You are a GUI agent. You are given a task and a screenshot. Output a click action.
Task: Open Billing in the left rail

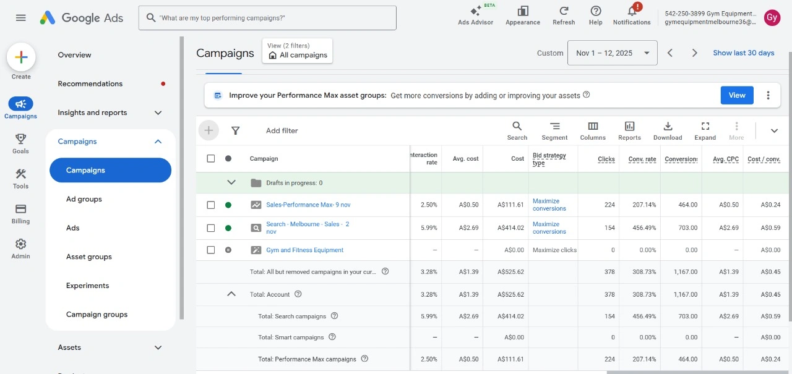pyautogui.click(x=20, y=214)
